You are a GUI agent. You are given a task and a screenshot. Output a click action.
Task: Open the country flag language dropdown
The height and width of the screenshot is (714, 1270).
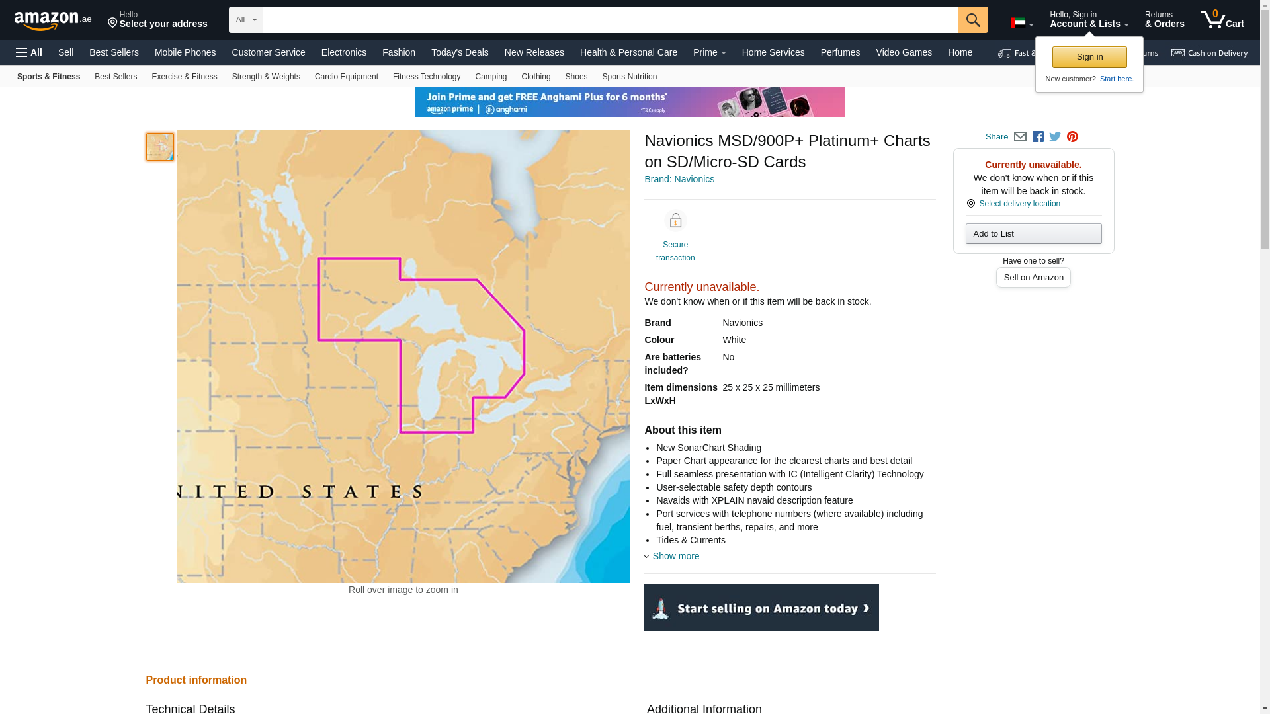click(x=1021, y=23)
